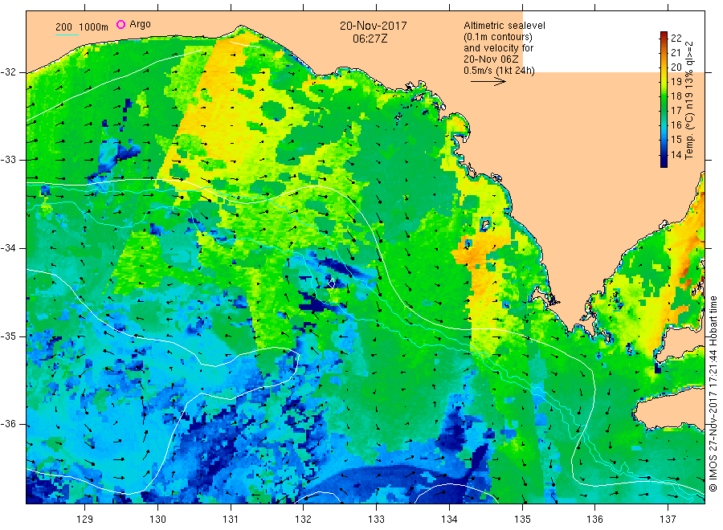Click the 'Argo' legend label
The height and width of the screenshot is (530, 723).
click(x=140, y=24)
